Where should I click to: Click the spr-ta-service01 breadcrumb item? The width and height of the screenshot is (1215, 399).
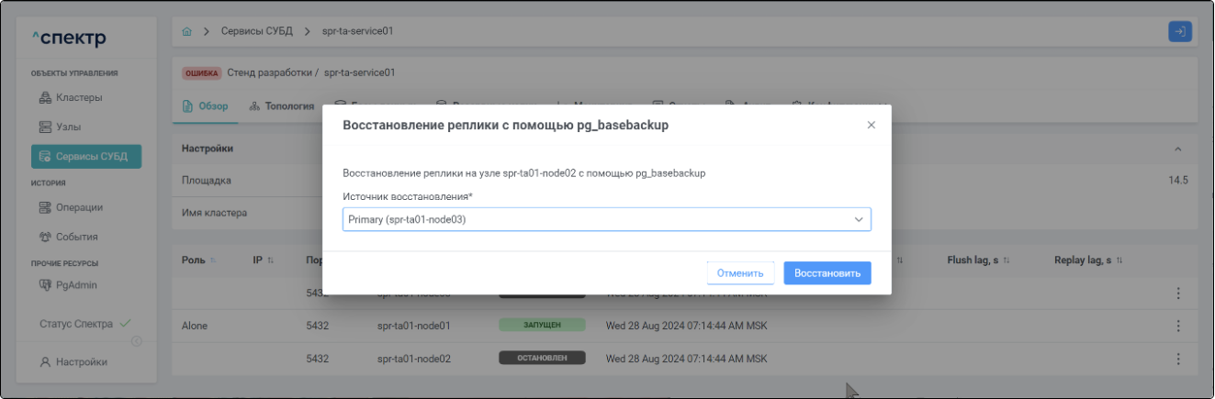[x=358, y=31]
